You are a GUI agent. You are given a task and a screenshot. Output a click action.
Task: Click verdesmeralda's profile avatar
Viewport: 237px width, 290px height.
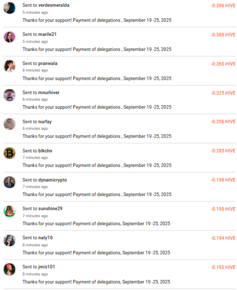point(9,8)
